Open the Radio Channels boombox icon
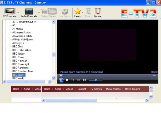Viewport: 161px width, 113px height. 29,11
